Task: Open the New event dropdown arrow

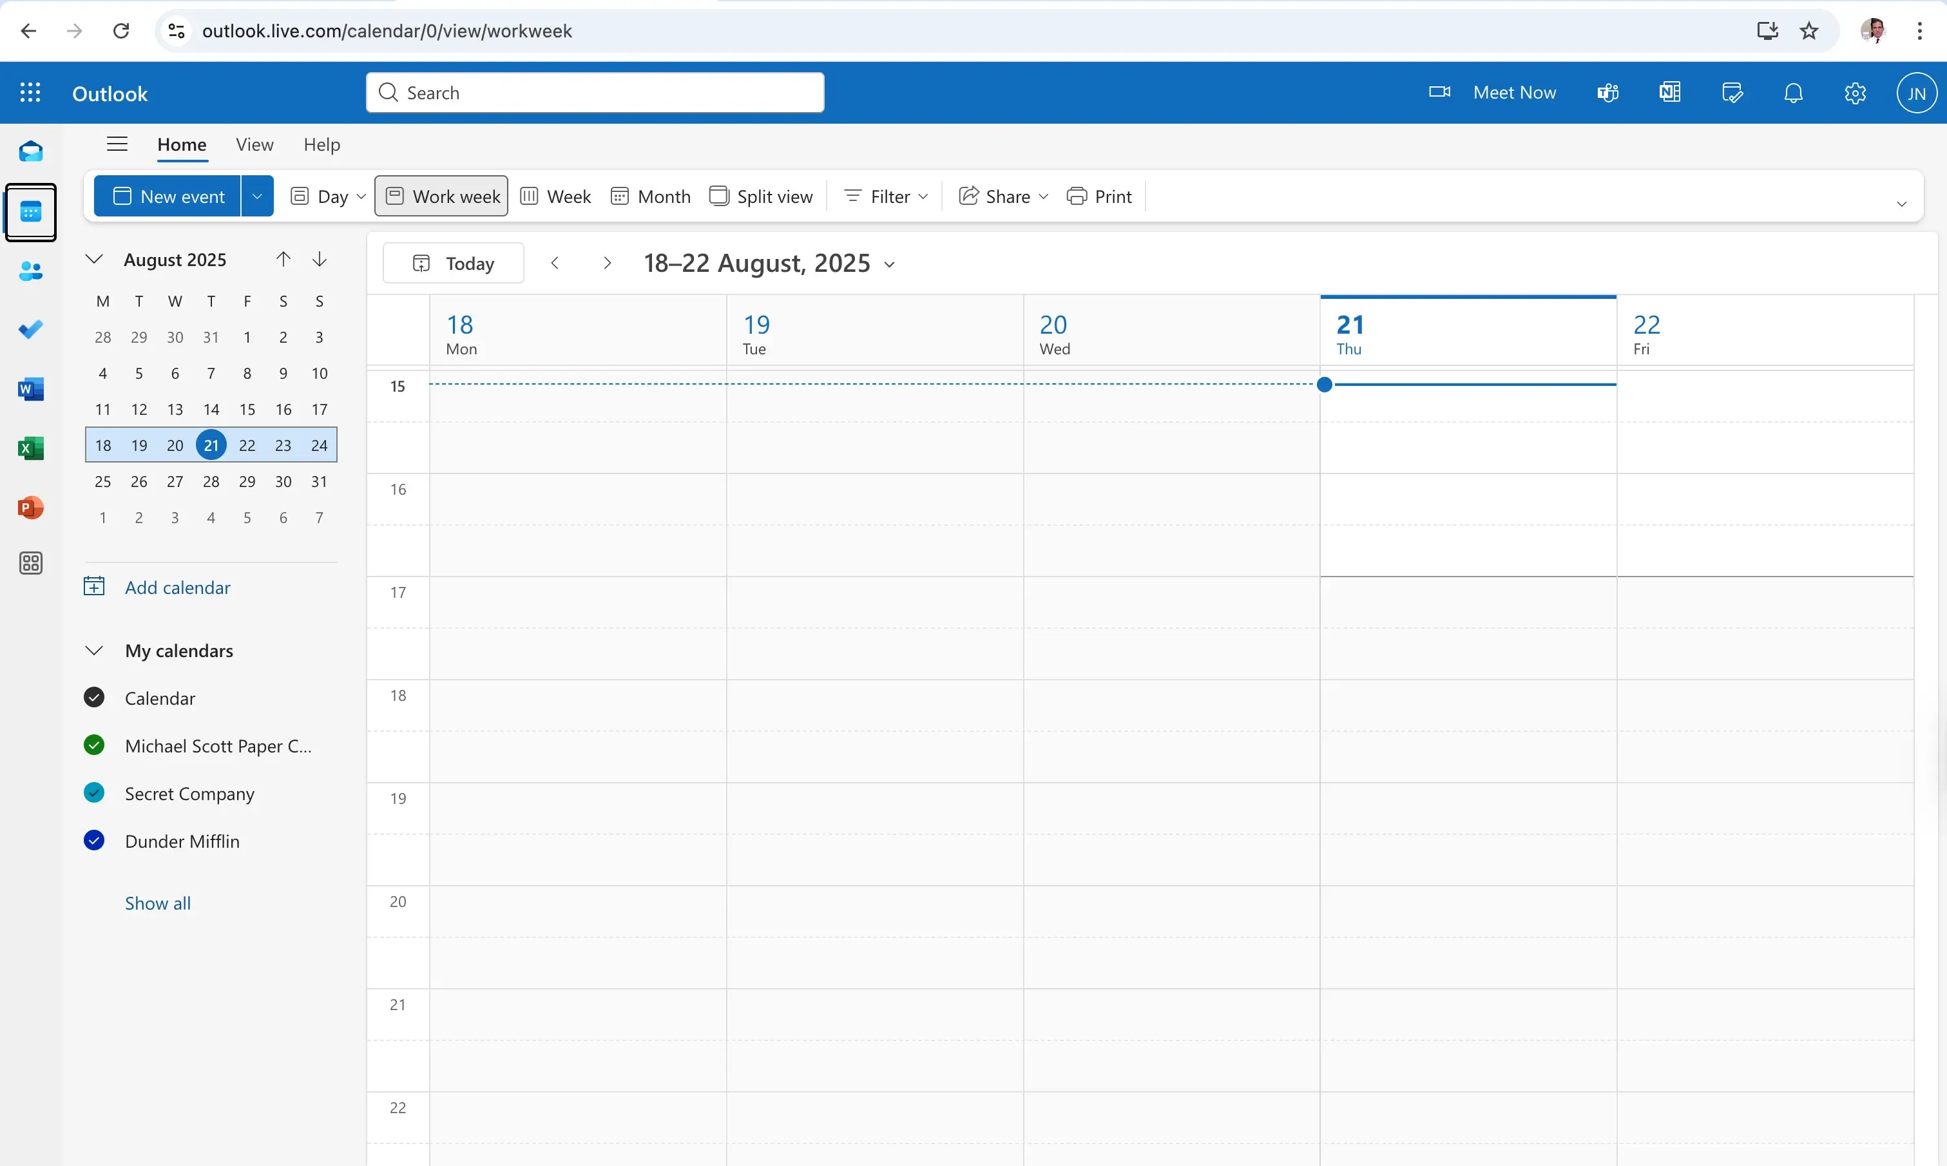Action: tap(257, 196)
